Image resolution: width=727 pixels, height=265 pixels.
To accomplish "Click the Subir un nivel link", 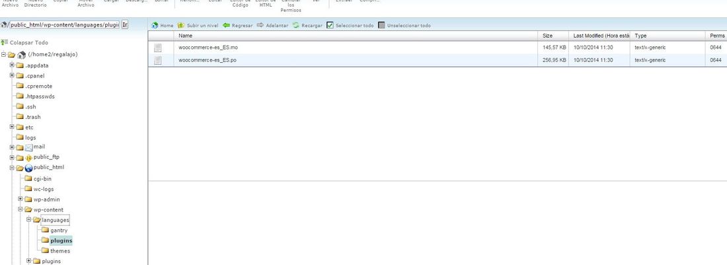I will tap(202, 26).
